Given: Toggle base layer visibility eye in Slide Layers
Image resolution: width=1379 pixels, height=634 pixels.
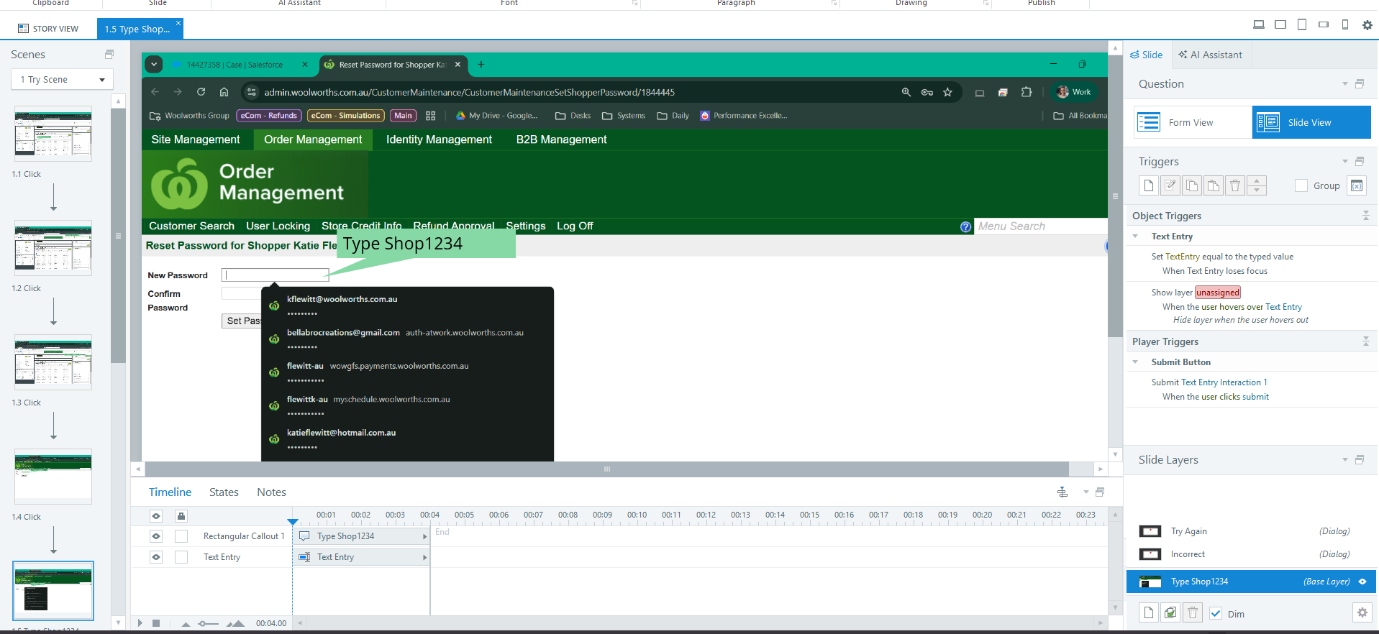Looking at the screenshot, I should point(1362,582).
